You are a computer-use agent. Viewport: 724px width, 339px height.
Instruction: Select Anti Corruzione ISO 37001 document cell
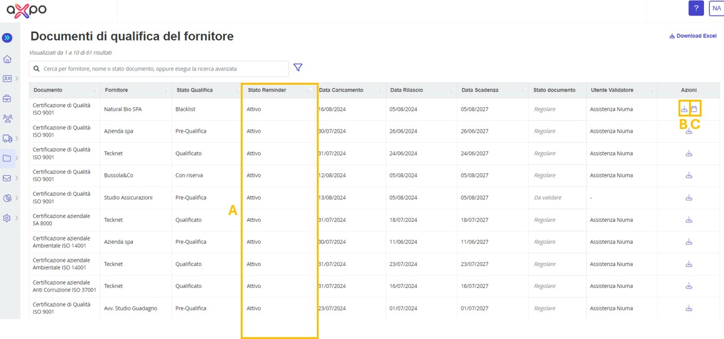[65, 287]
